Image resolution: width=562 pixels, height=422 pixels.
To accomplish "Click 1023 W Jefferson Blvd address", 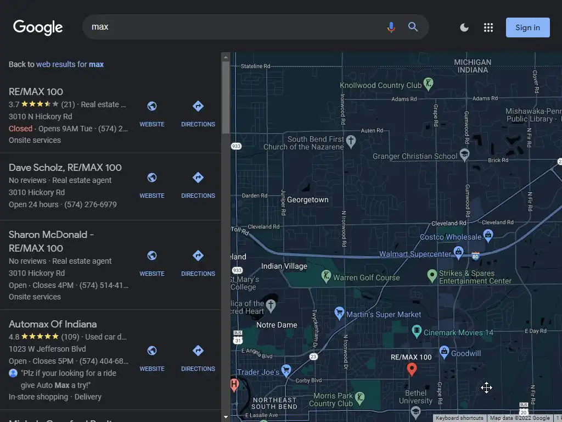I will point(47,349).
